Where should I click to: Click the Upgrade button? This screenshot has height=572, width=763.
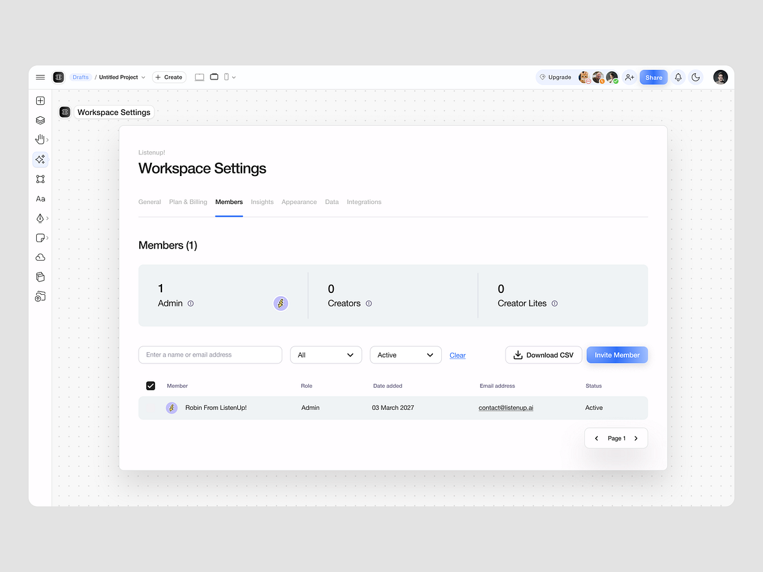[x=556, y=77]
